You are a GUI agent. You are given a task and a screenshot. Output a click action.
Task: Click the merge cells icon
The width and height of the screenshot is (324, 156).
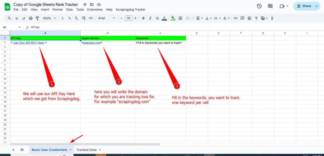pyautogui.click(x=188, y=18)
